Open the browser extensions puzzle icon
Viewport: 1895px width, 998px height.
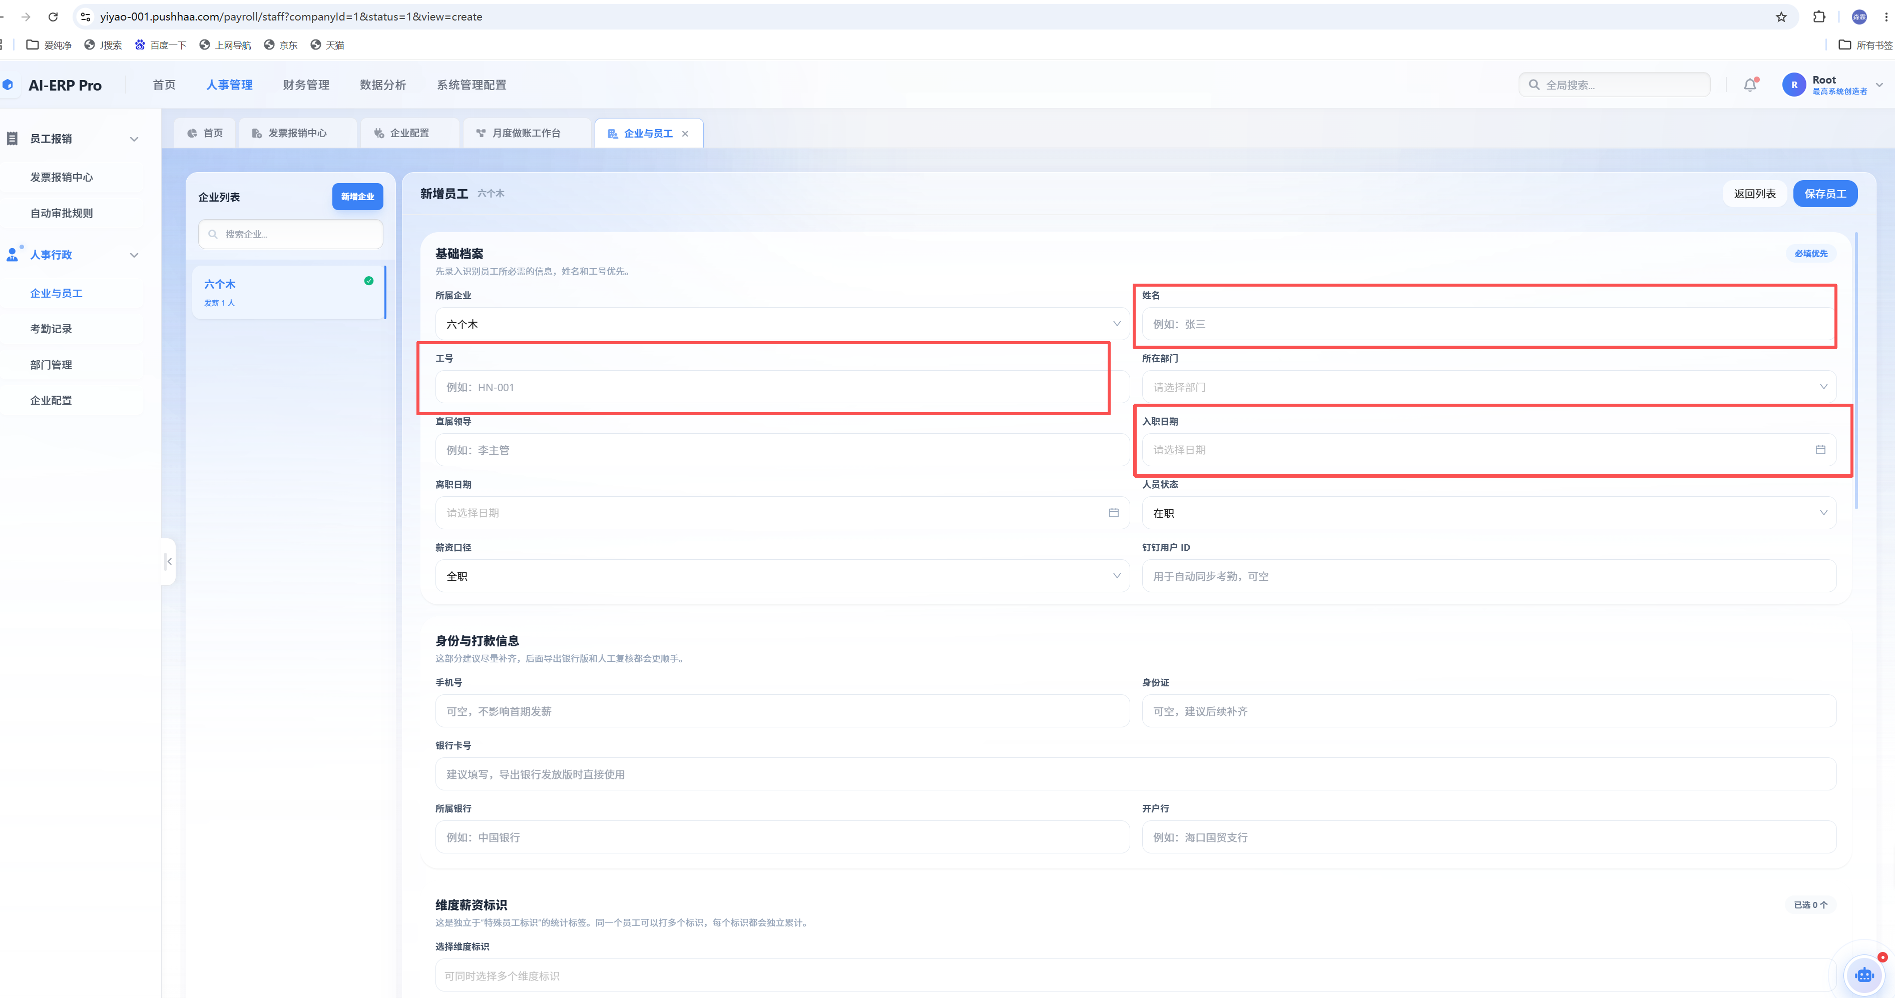[1819, 16]
